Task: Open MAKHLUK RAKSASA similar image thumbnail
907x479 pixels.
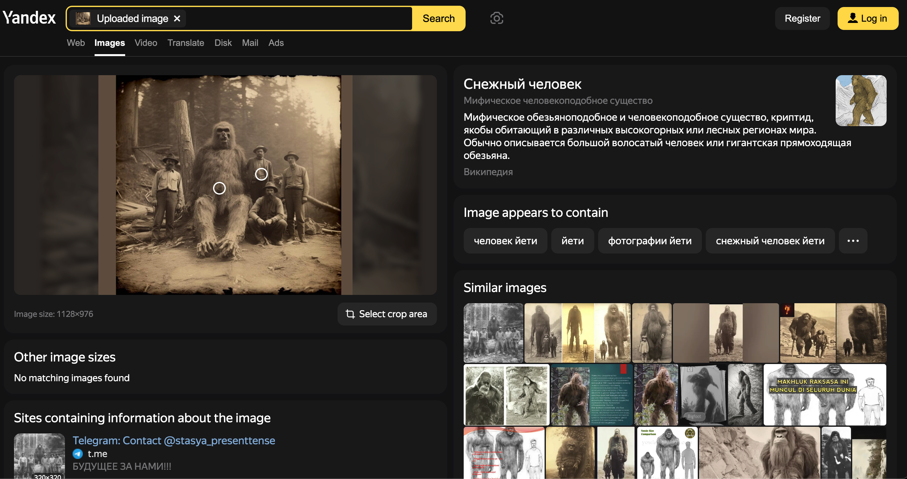Action: tap(824, 395)
